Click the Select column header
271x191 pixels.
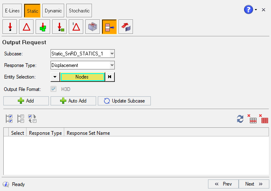click(x=17, y=133)
